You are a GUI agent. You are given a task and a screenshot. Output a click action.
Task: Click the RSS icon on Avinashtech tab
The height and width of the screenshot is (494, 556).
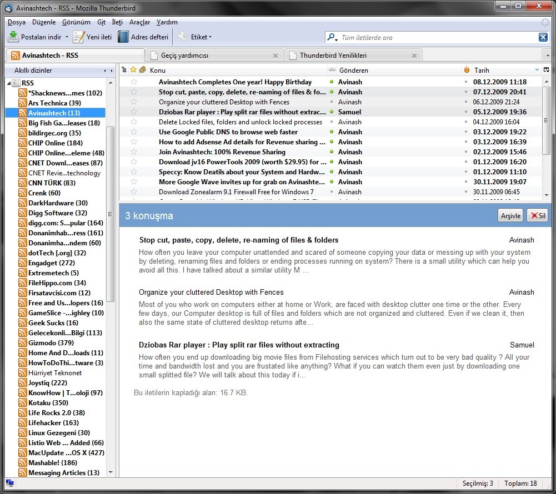tap(15, 56)
